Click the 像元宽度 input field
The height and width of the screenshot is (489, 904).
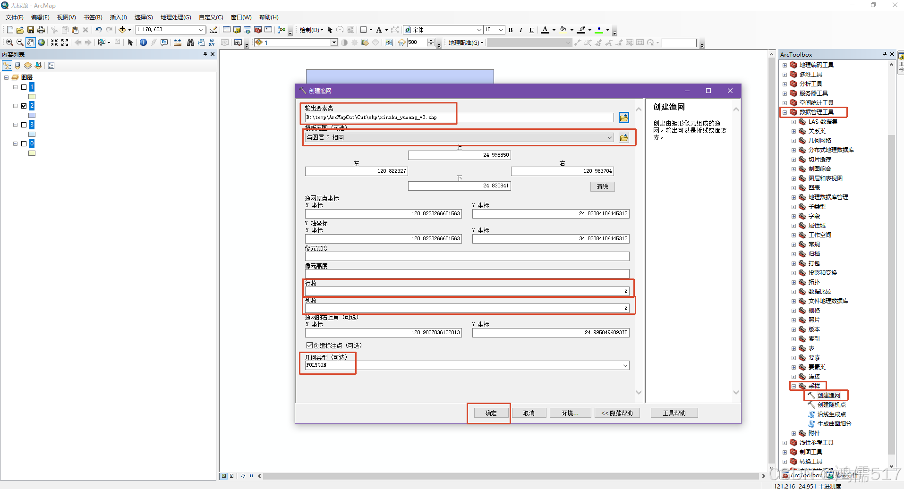[467, 256]
